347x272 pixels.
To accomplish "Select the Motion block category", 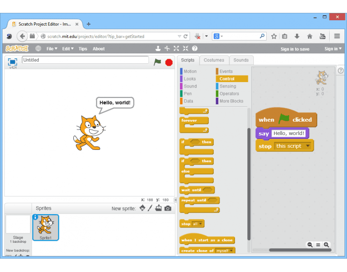I will point(190,71).
